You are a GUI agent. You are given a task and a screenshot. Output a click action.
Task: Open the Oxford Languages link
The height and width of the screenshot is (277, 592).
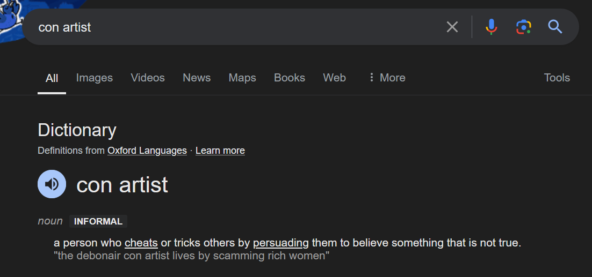pos(147,151)
